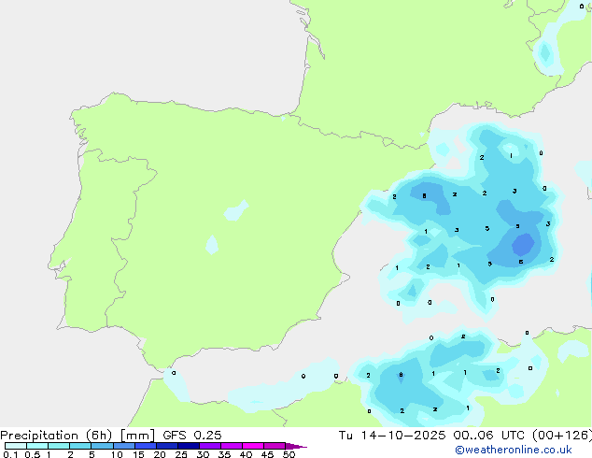Image resolution: width=592 pixels, height=458 pixels.
Task: Click the 30–35 mm purple legend swatch
Action: coord(210,446)
